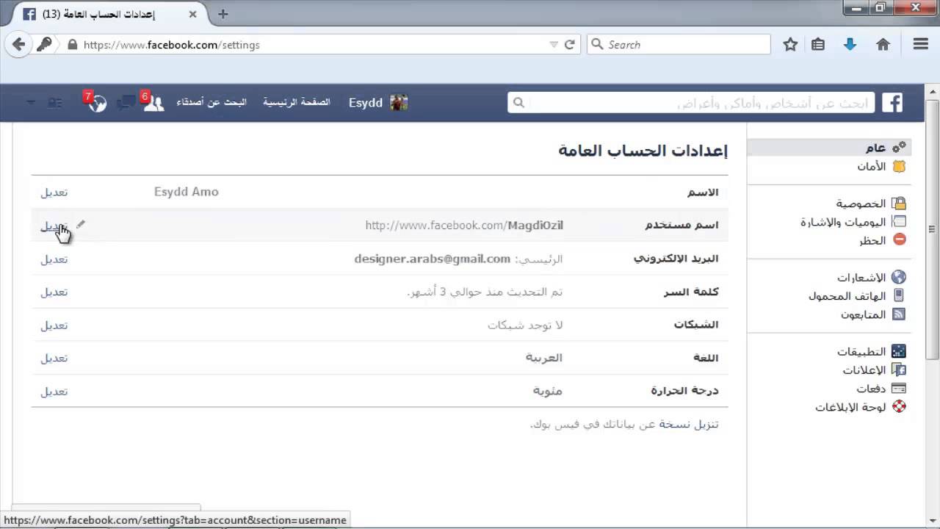Click the Facebook logo icon
The height and width of the screenshot is (529, 940).
pyautogui.click(x=892, y=103)
